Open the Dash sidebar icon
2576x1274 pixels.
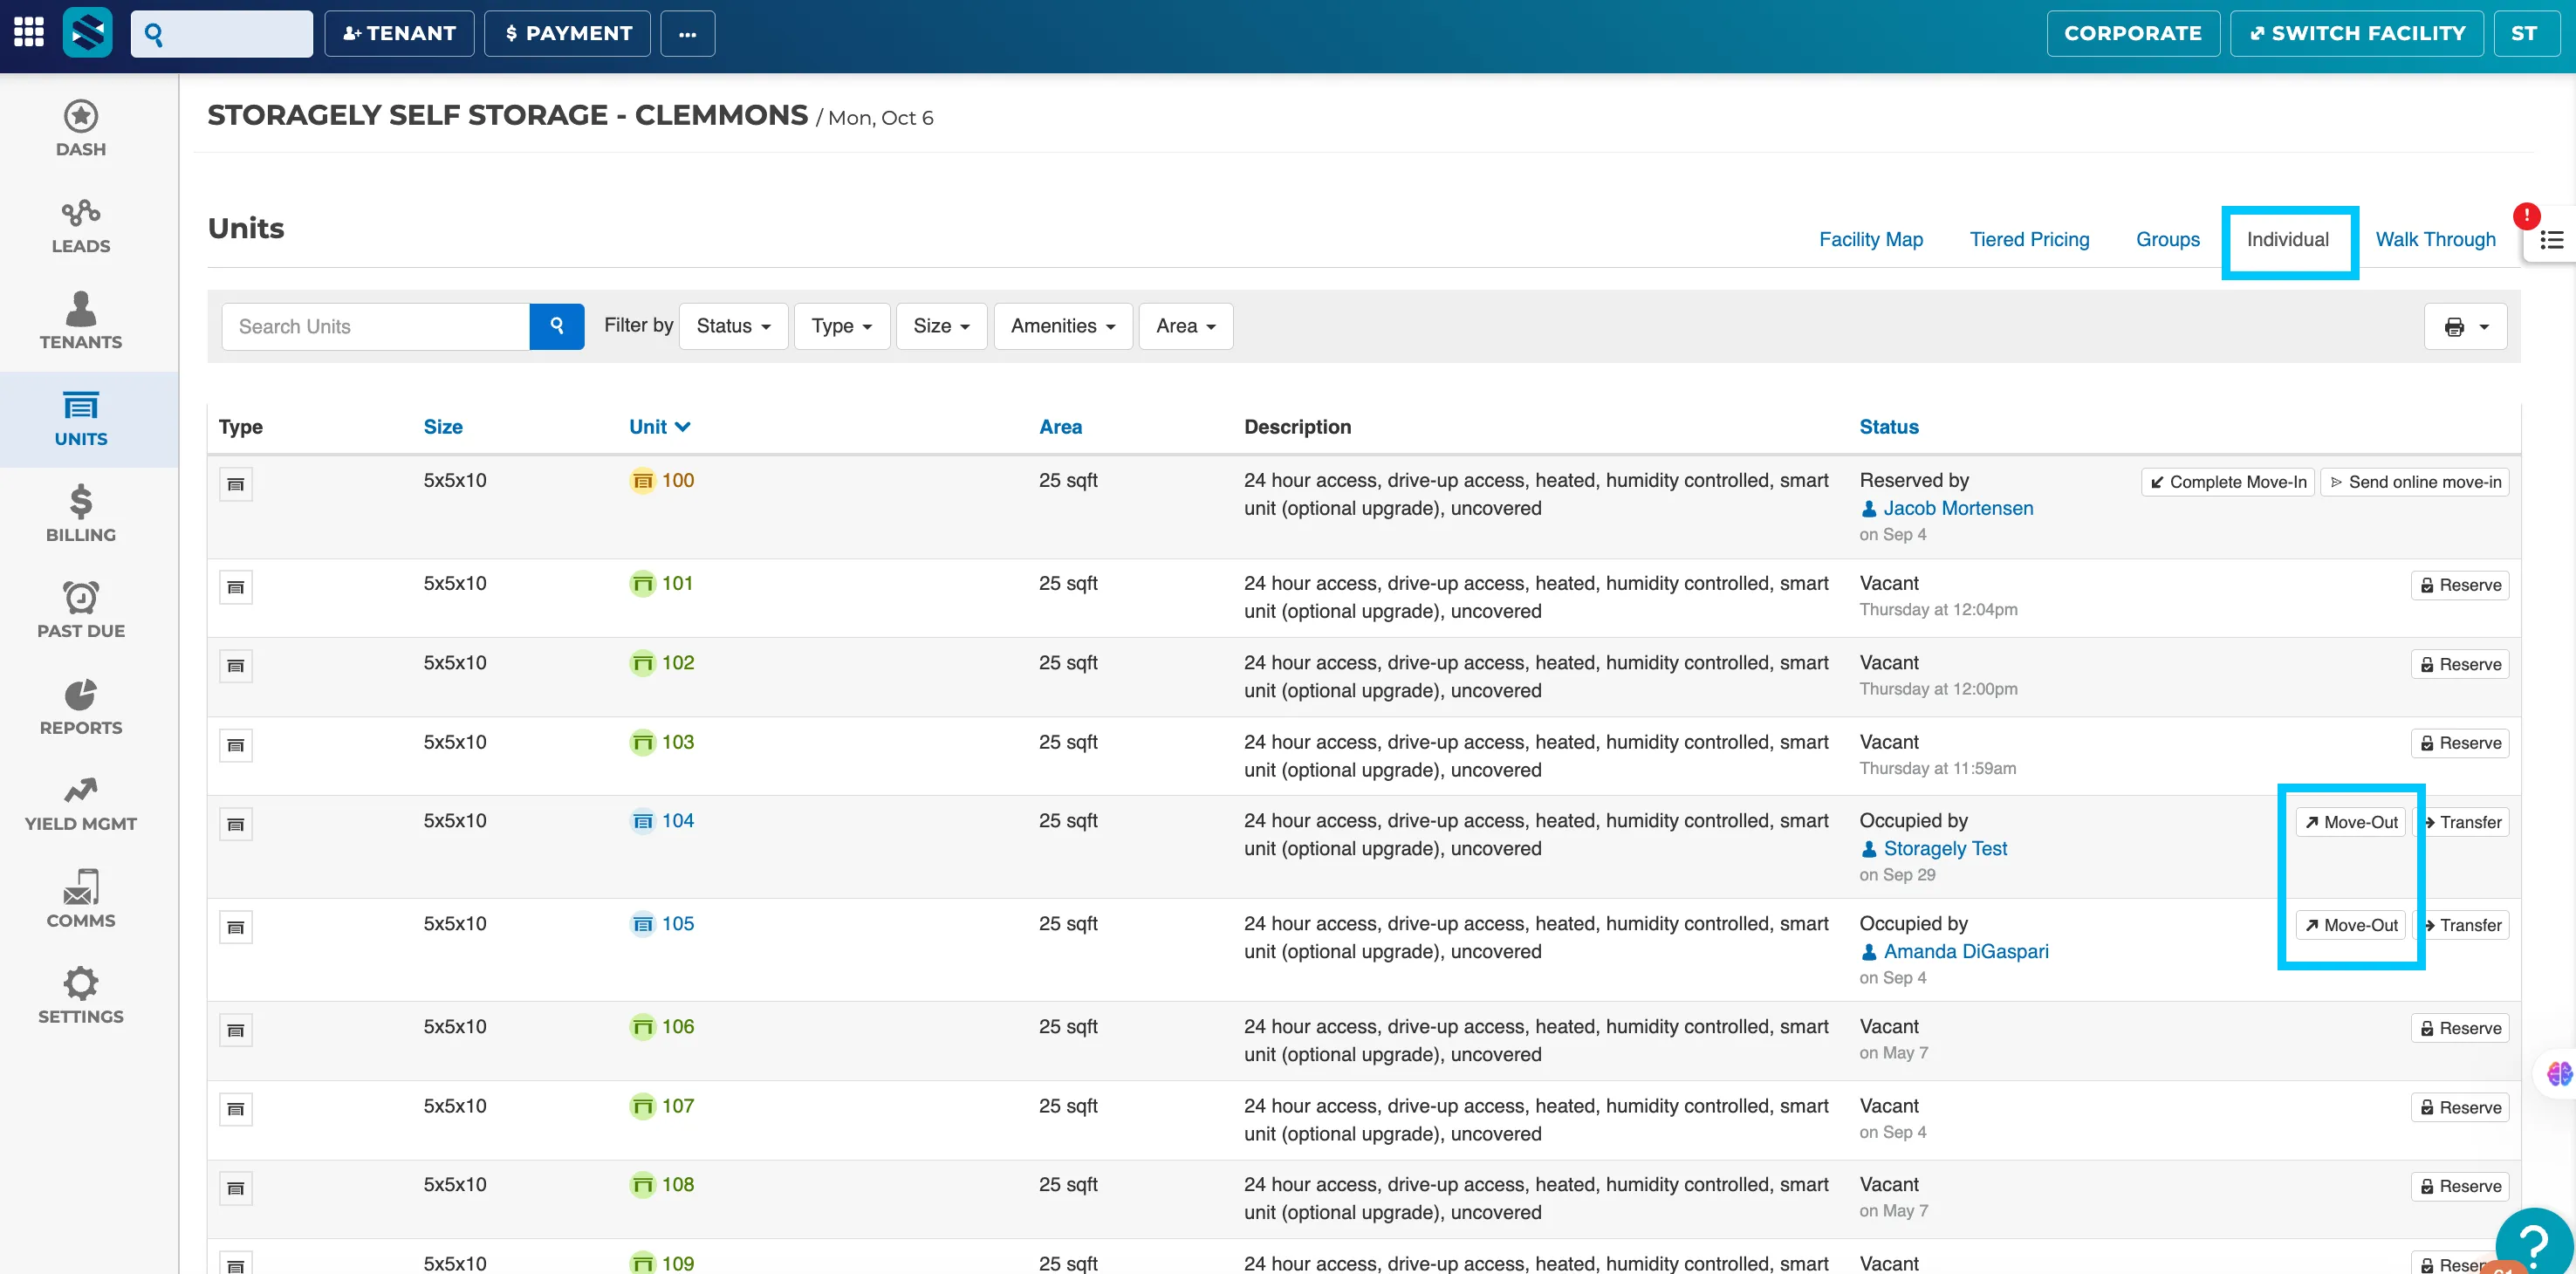(81, 128)
